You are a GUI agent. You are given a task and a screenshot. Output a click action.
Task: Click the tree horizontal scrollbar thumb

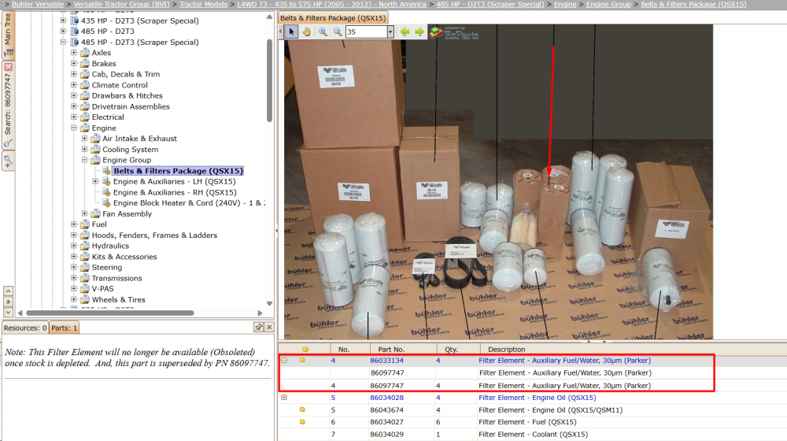pyautogui.click(x=109, y=313)
